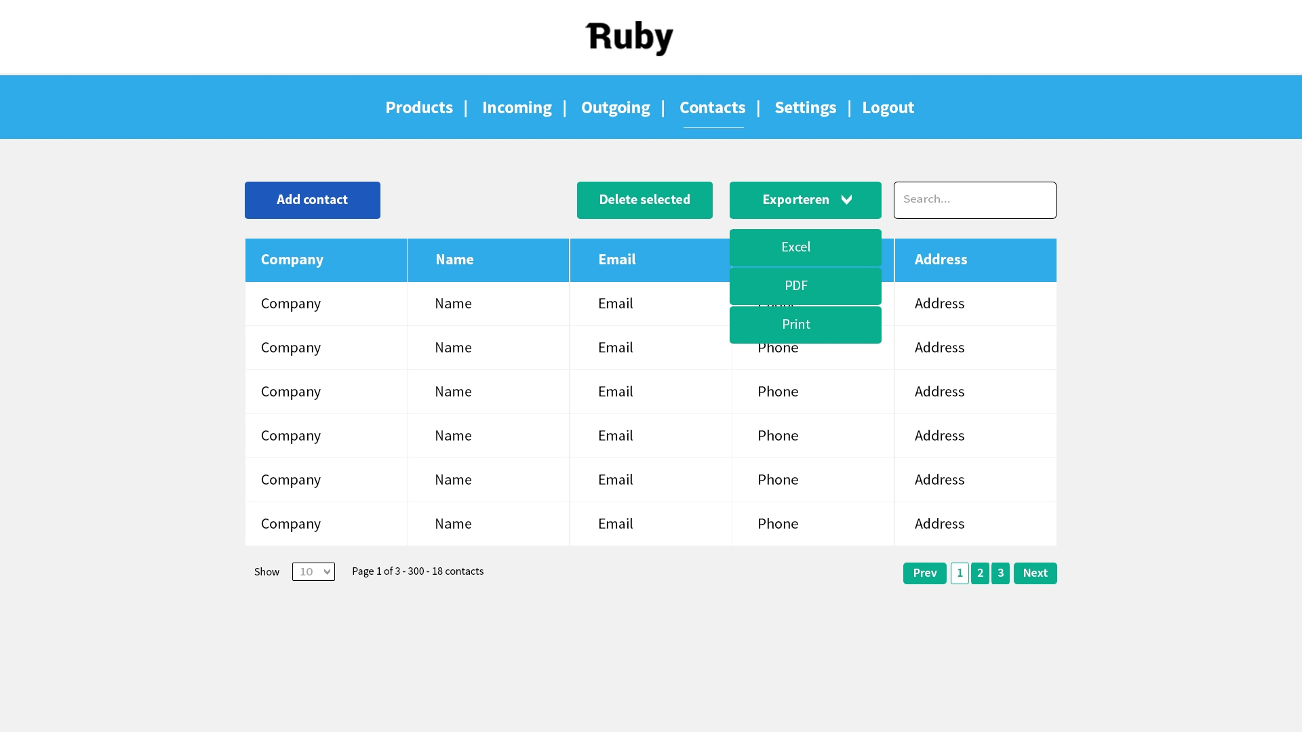Click the Next page button
The width and height of the screenshot is (1302, 732).
click(x=1035, y=573)
